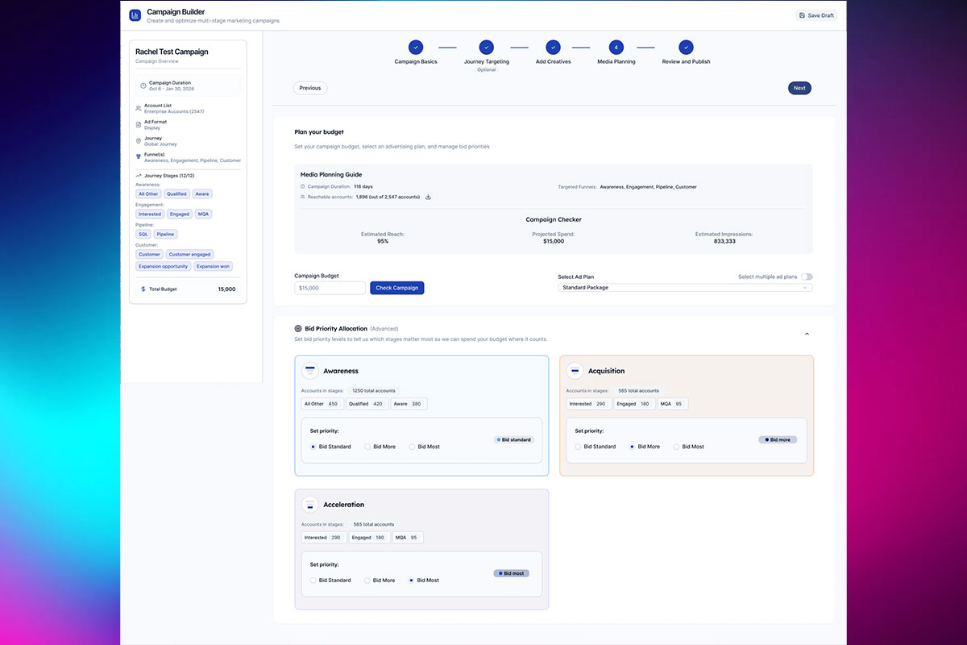Viewport: 967px width, 645px height.
Task: Open the Standard Package ad plan dropdown
Action: point(685,288)
